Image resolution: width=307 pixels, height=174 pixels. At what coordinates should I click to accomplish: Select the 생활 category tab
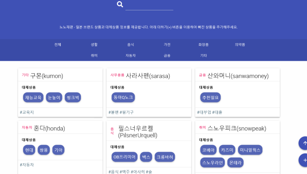coord(94,45)
